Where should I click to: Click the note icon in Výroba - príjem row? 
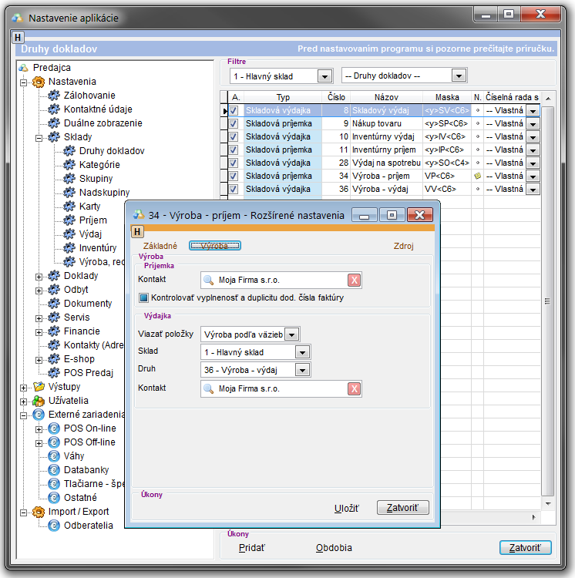pyautogui.click(x=478, y=176)
